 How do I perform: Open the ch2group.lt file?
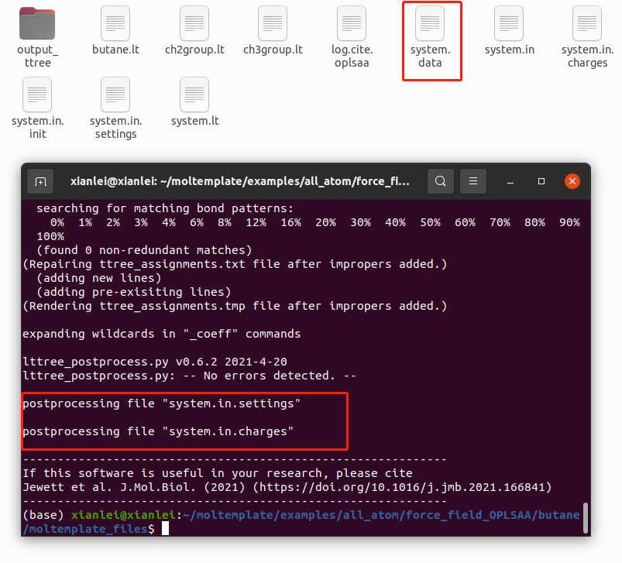193,25
